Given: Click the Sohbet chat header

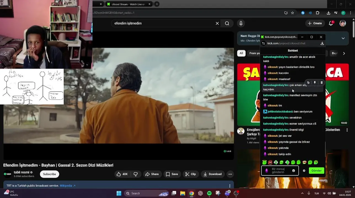Looking at the screenshot, I should (293, 51).
